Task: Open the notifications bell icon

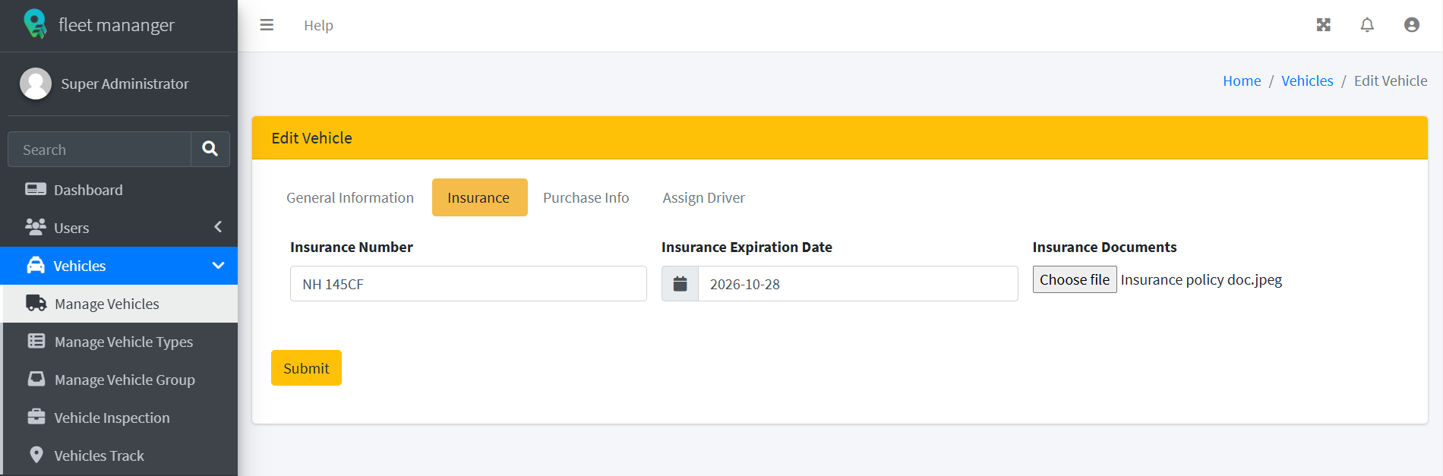Action: click(1367, 25)
